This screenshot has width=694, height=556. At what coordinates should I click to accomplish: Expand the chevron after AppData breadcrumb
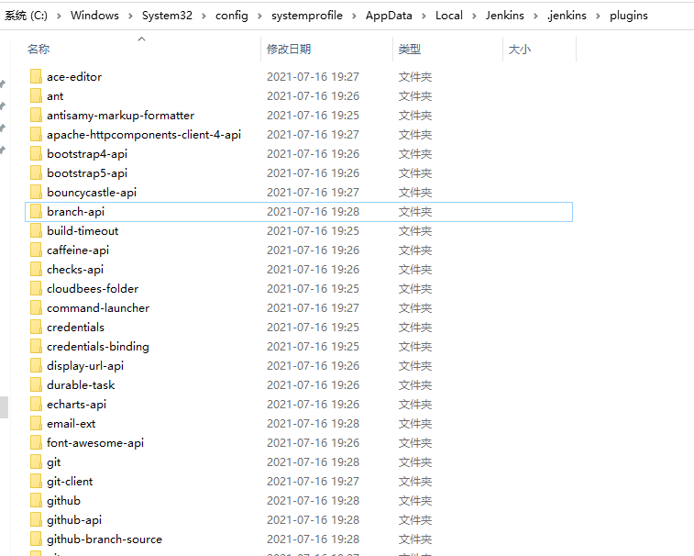[424, 16]
